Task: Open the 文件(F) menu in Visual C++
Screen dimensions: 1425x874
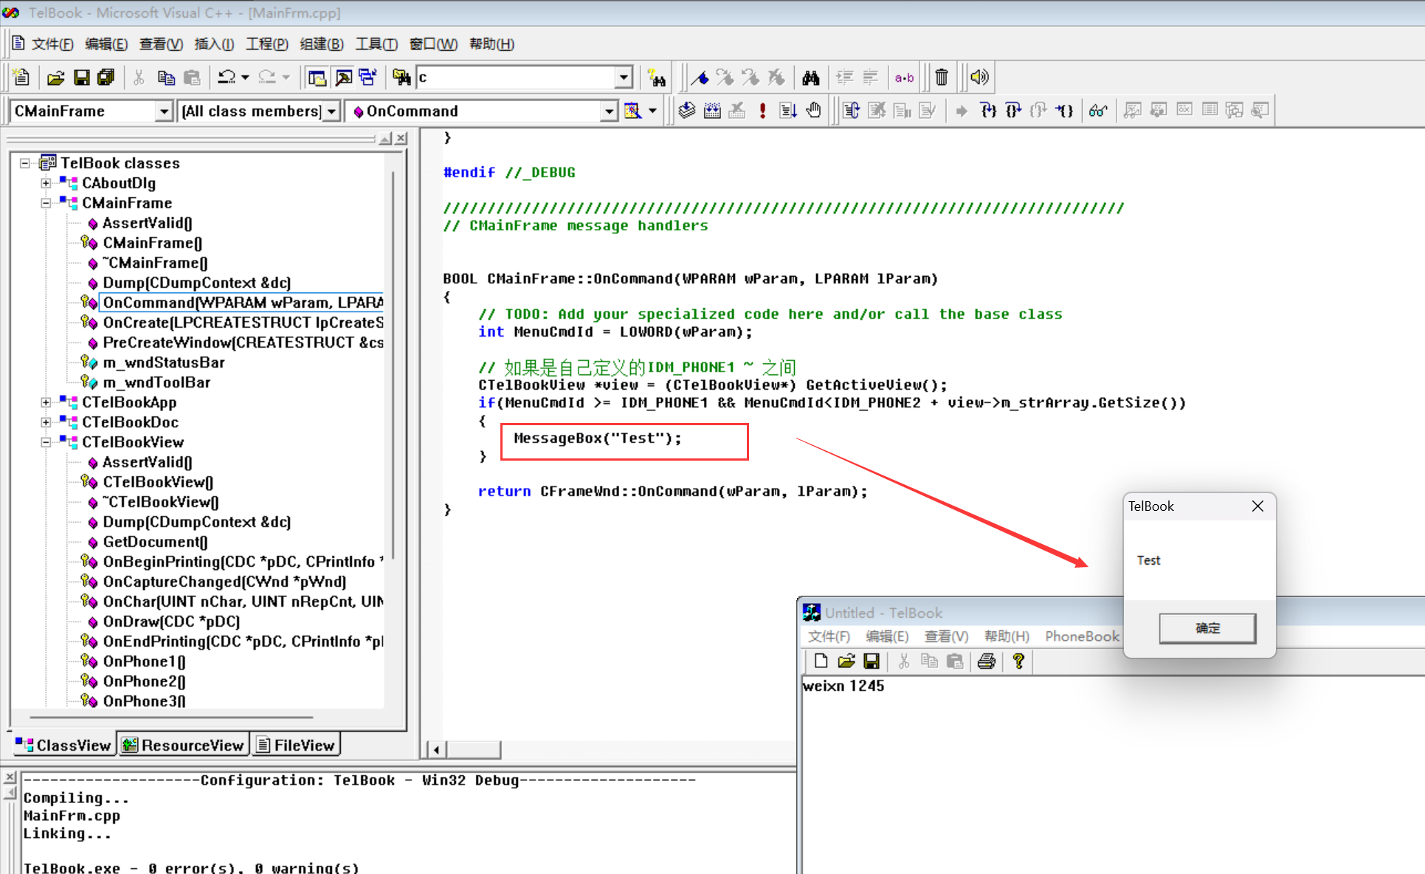Action: 52,44
